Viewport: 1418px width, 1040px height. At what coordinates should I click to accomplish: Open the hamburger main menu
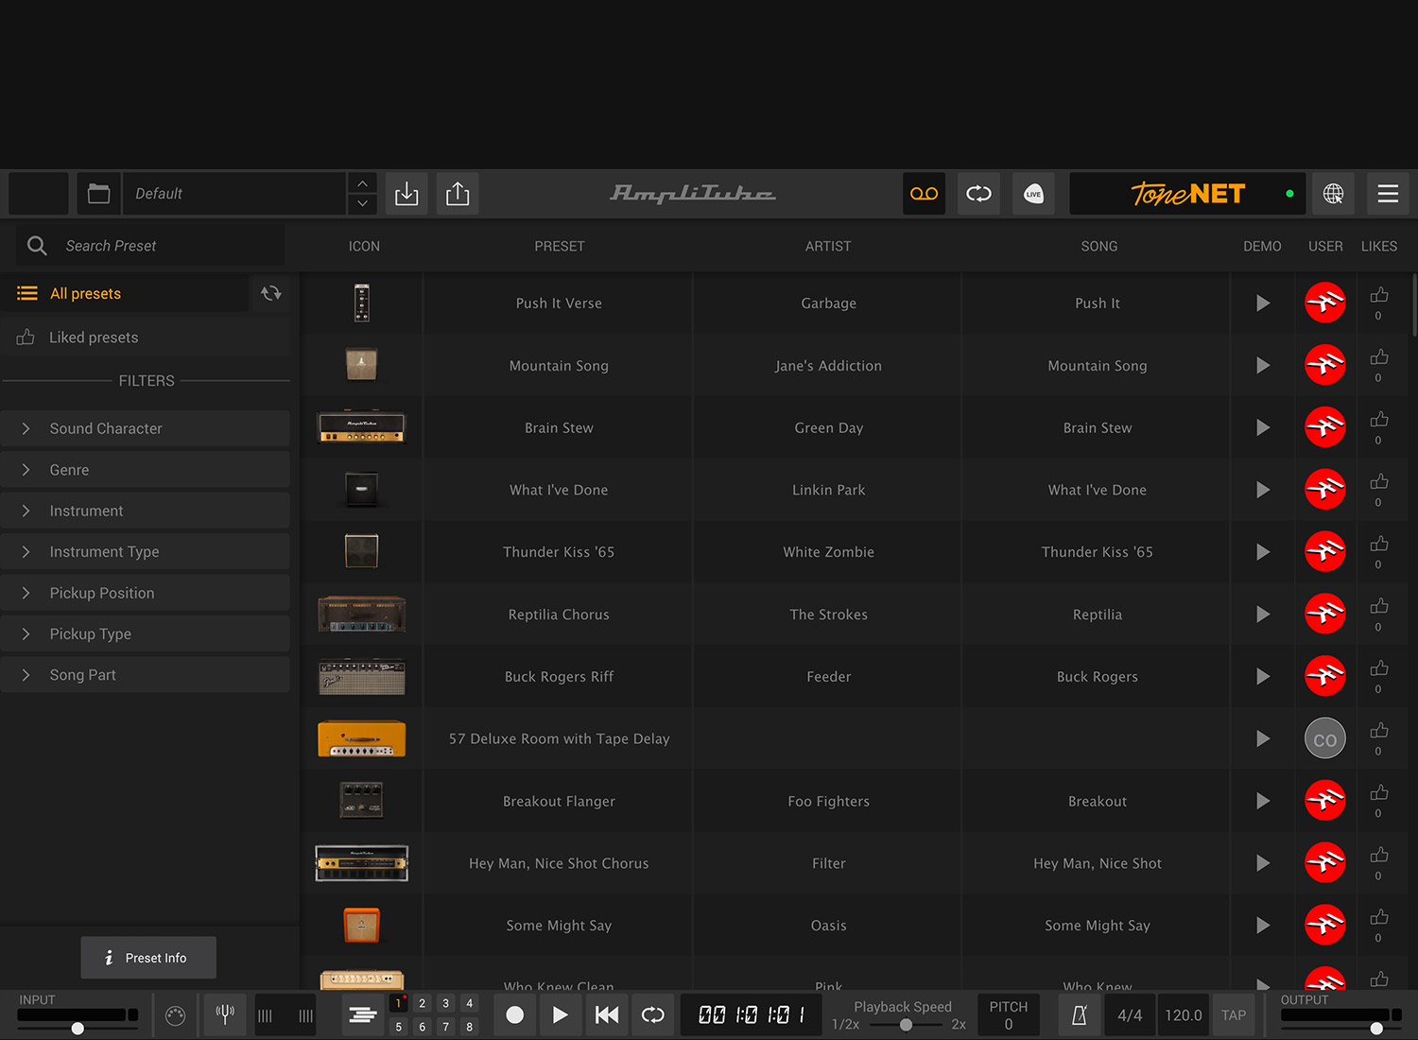click(x=1388, y=194)
